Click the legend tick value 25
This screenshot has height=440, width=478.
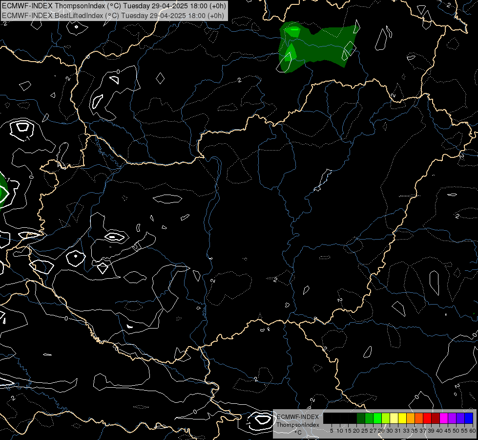pos(365,431)
